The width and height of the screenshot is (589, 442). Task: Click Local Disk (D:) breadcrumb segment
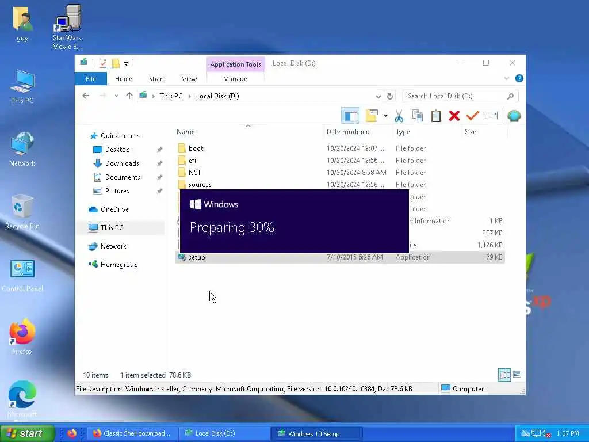coord(217,96)
